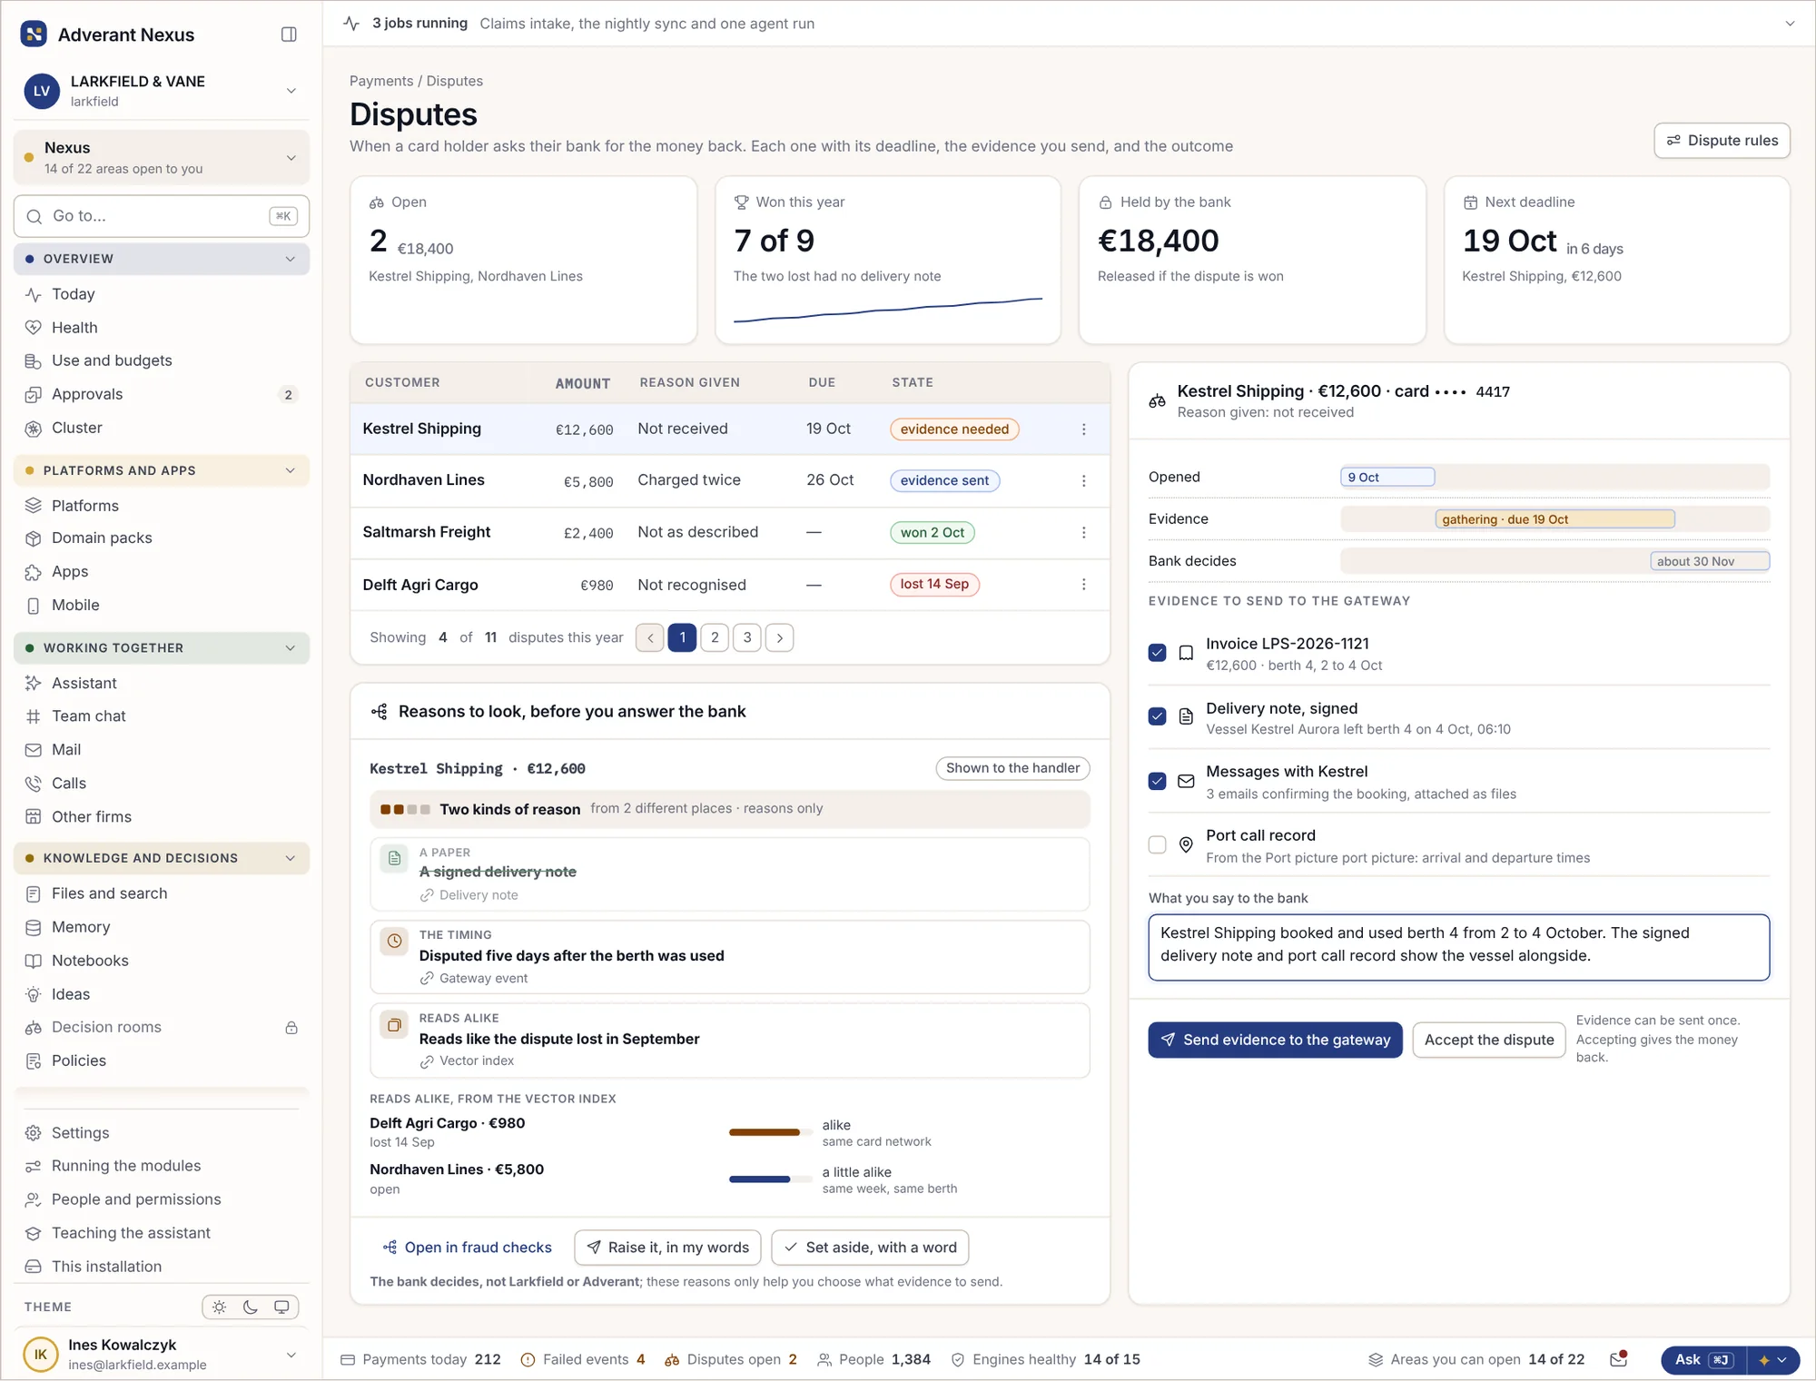Go to next disputes page arrow
Screen dimensions: 1816x1381
pos(779,637)
